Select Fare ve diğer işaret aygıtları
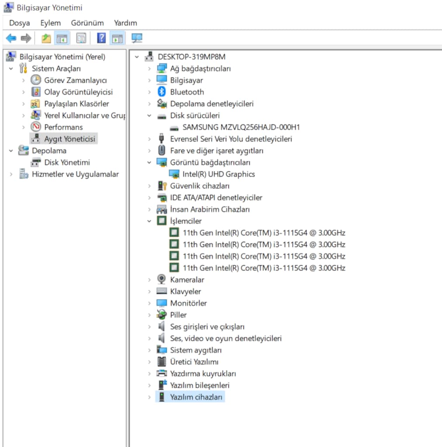The height and width of the screenshot is (447, 442). click(x=217, y=151)
